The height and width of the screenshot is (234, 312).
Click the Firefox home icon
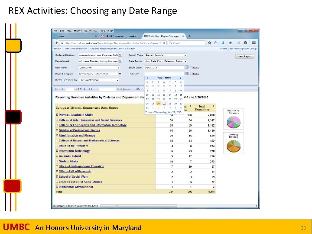pyautogui.click(x=231, y=43)
